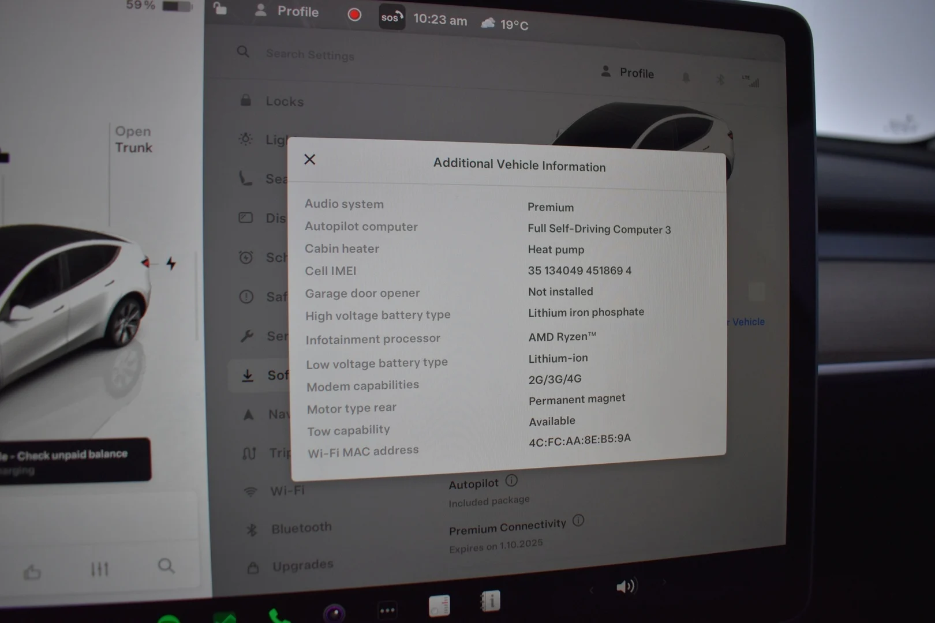This screenshot has height=623, width=935.
Task: Select the Audio system label
Action: click(344, 204)
